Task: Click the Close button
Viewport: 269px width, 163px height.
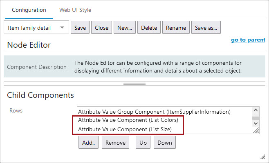Action: coord(101,28)
